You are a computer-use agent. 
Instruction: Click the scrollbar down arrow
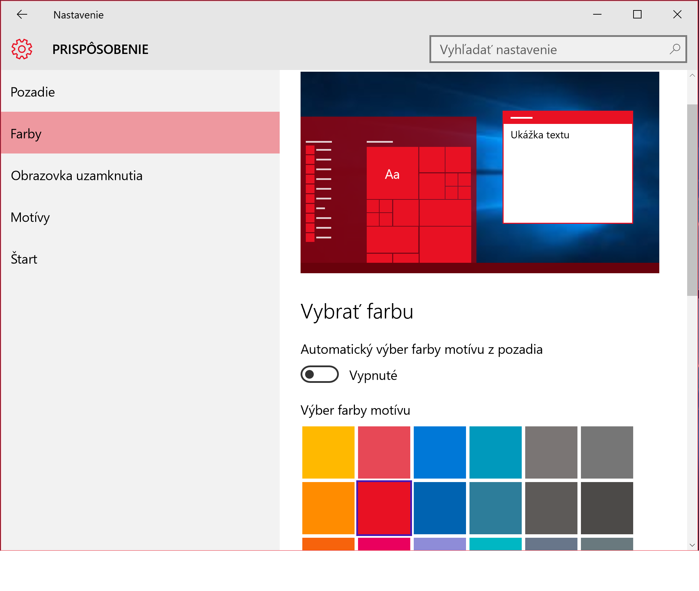click(692, 545)
